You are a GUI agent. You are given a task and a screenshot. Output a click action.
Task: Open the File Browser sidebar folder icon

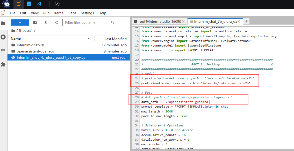[x=3, y=23]
